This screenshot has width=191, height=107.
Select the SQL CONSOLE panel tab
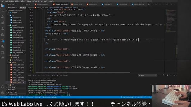[64, 75]
